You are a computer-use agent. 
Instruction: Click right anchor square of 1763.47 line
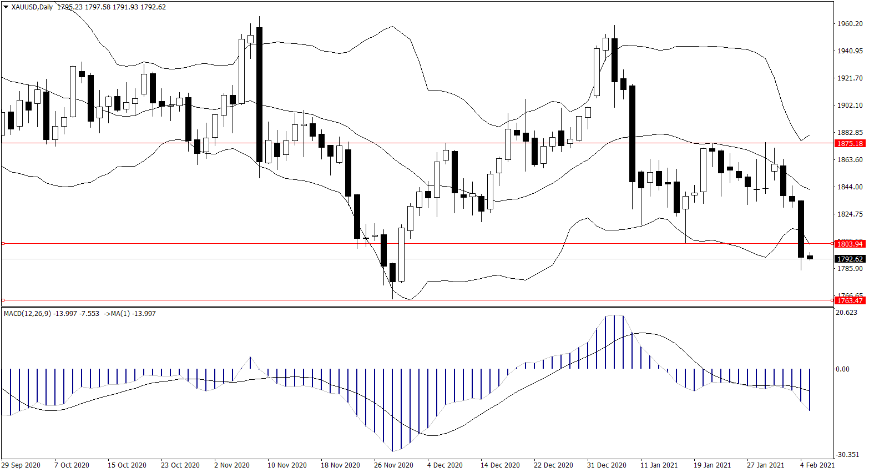coord(832,300)
